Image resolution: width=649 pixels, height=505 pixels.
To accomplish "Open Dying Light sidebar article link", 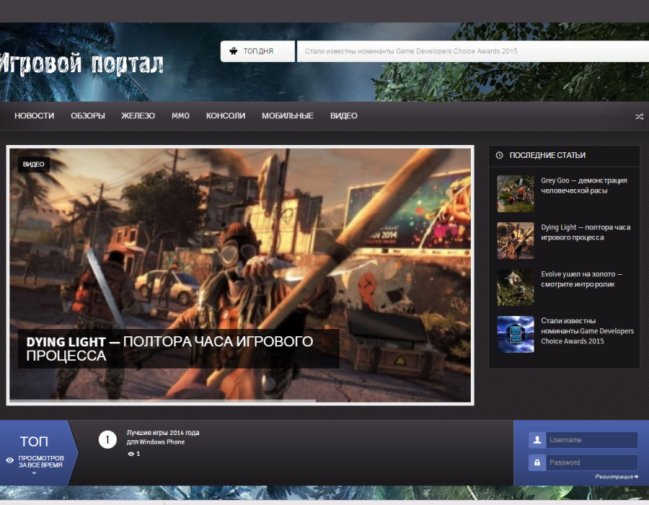I will click(x=586, y=232).
